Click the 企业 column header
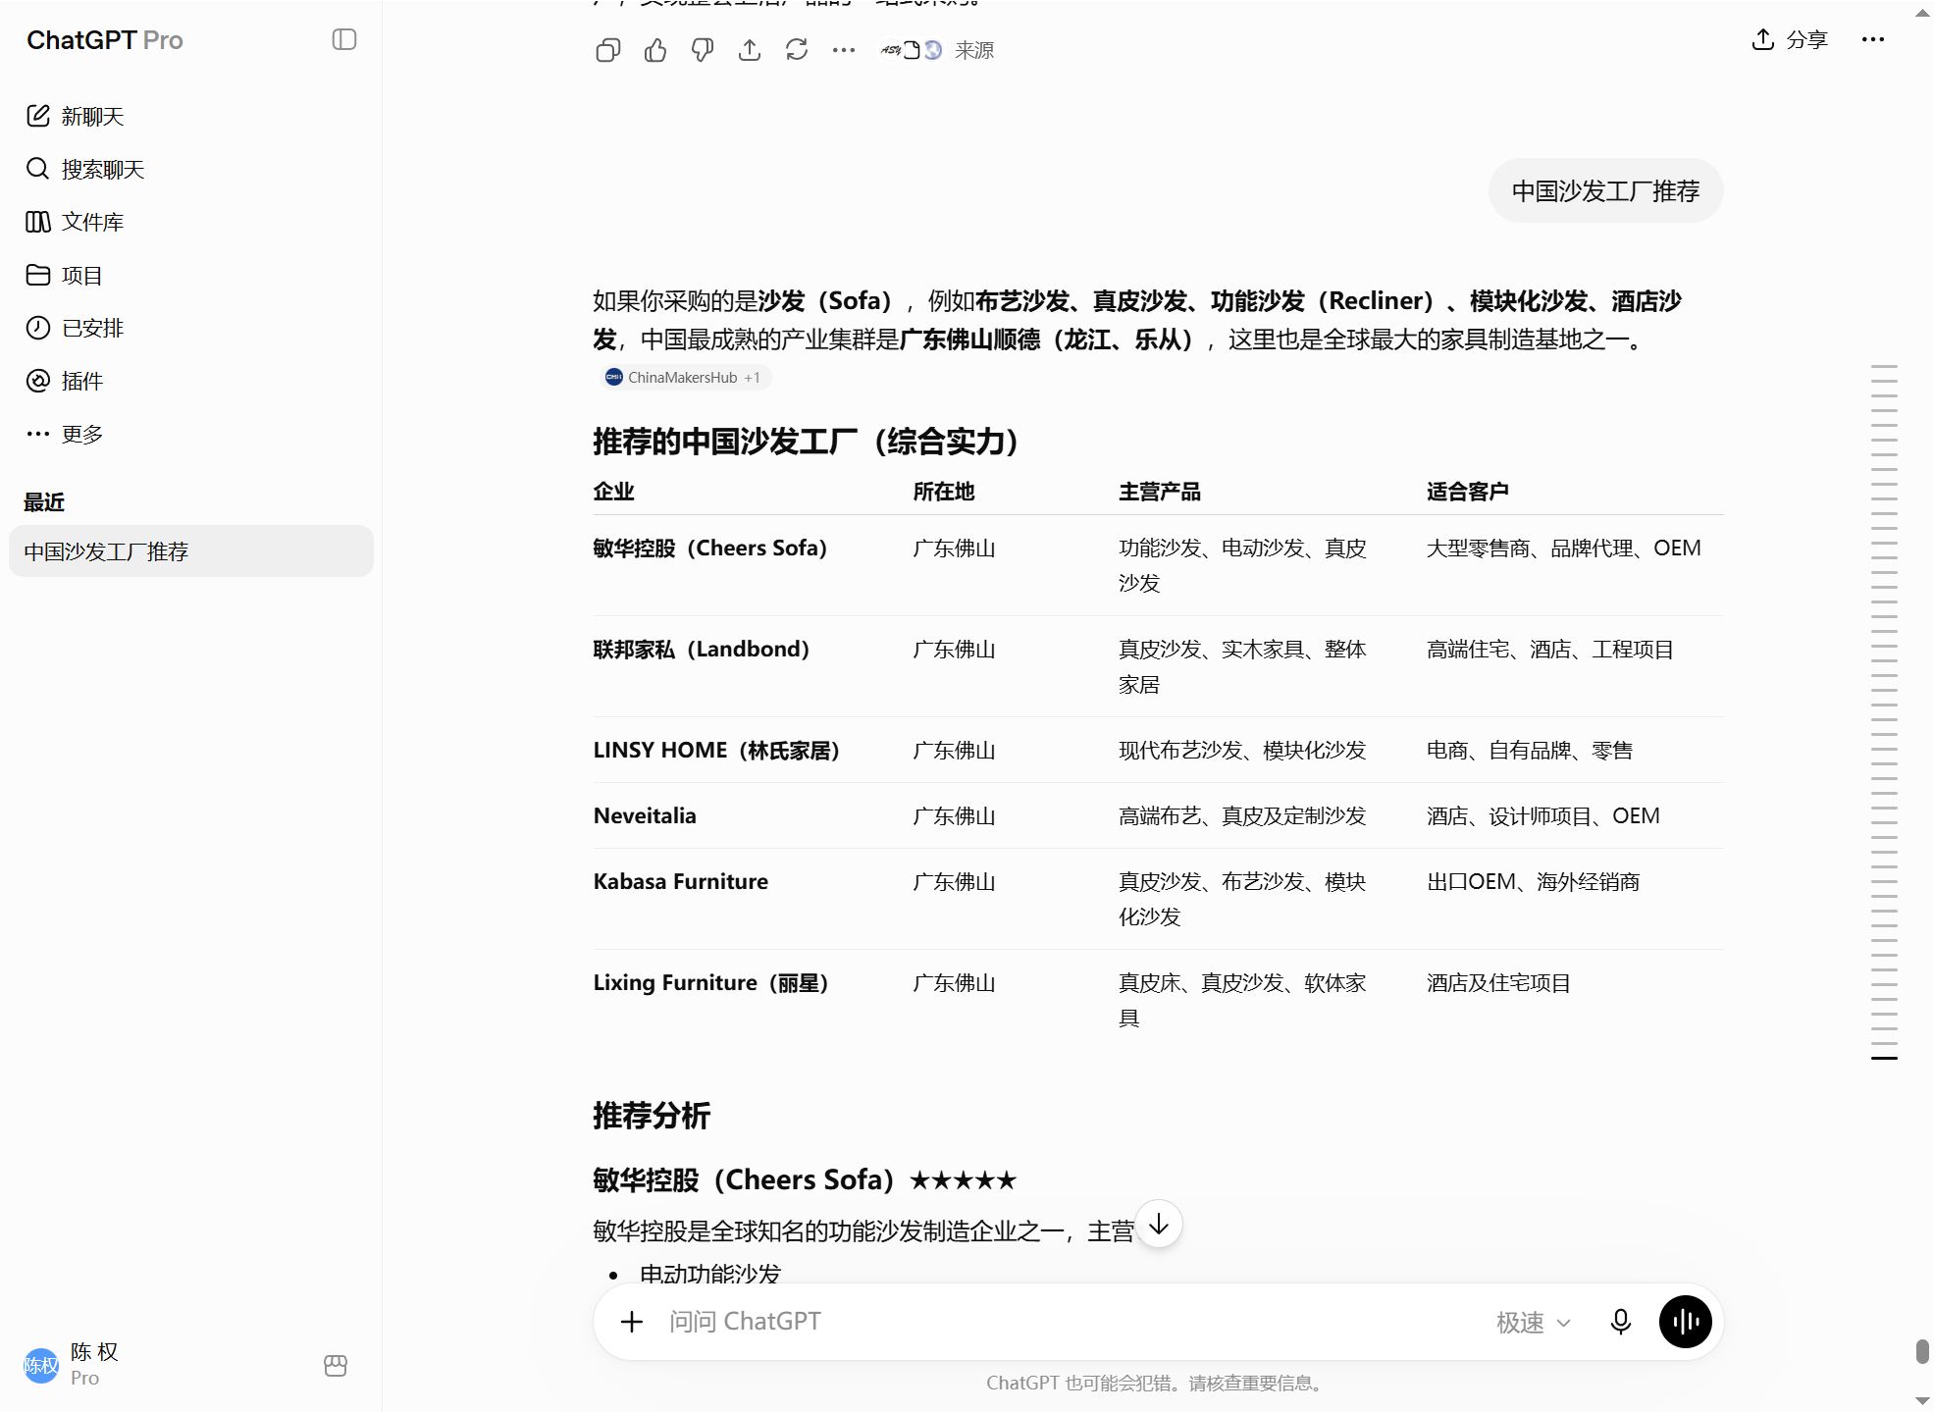The image size is (1934, 1412). tap(613, 491)
